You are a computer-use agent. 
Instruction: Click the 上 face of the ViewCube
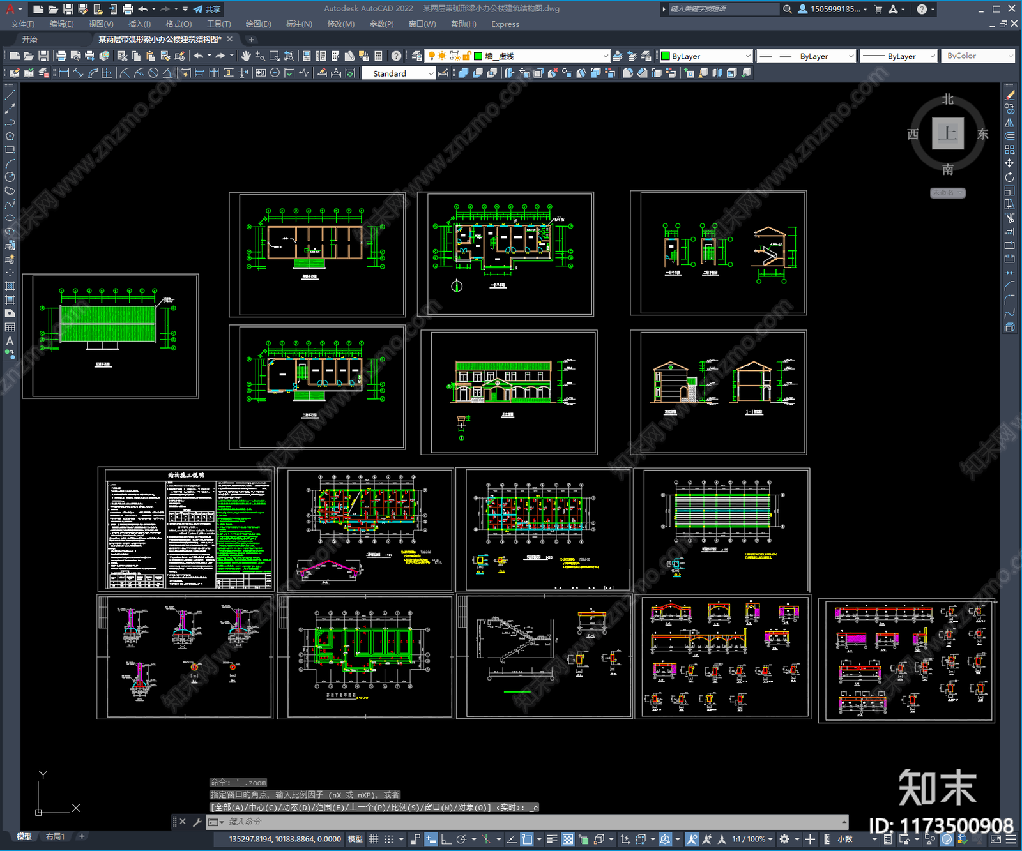[x=948, y=133]
